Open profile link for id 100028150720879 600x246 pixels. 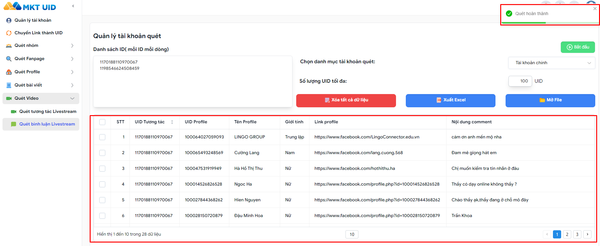pos(377,216)
